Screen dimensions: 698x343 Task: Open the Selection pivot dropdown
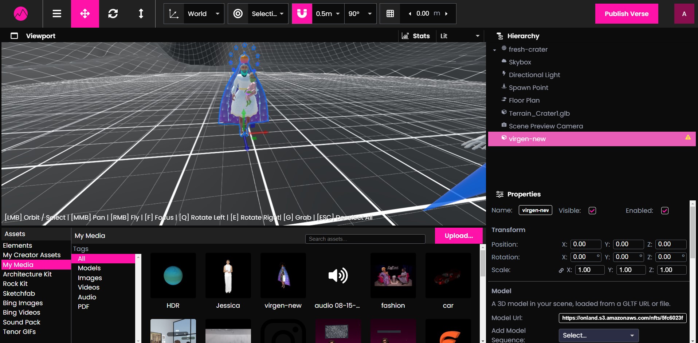[268, 14]
